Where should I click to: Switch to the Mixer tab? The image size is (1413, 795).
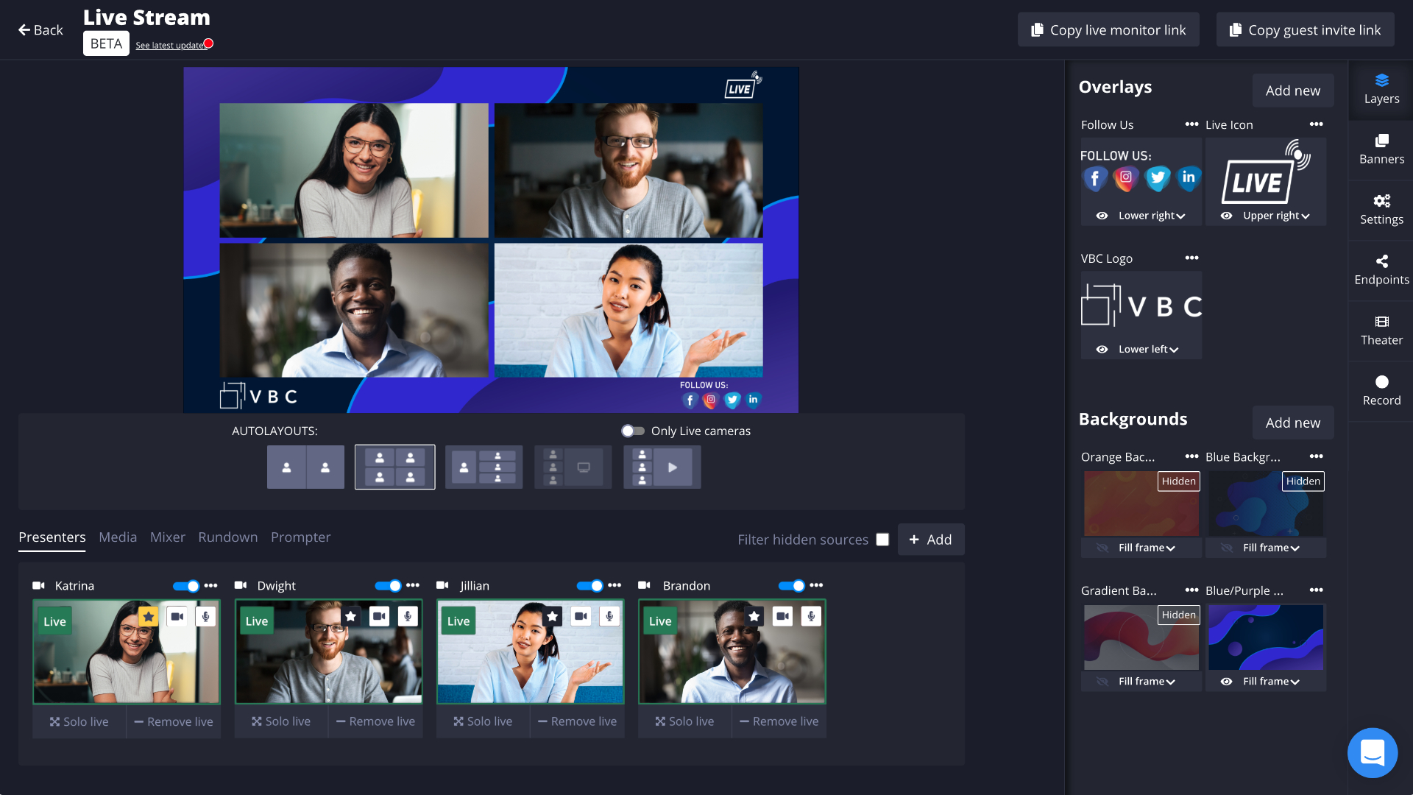pos(167,537)
